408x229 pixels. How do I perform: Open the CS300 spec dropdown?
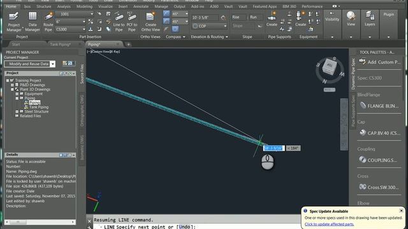click(x=84, y=29)
